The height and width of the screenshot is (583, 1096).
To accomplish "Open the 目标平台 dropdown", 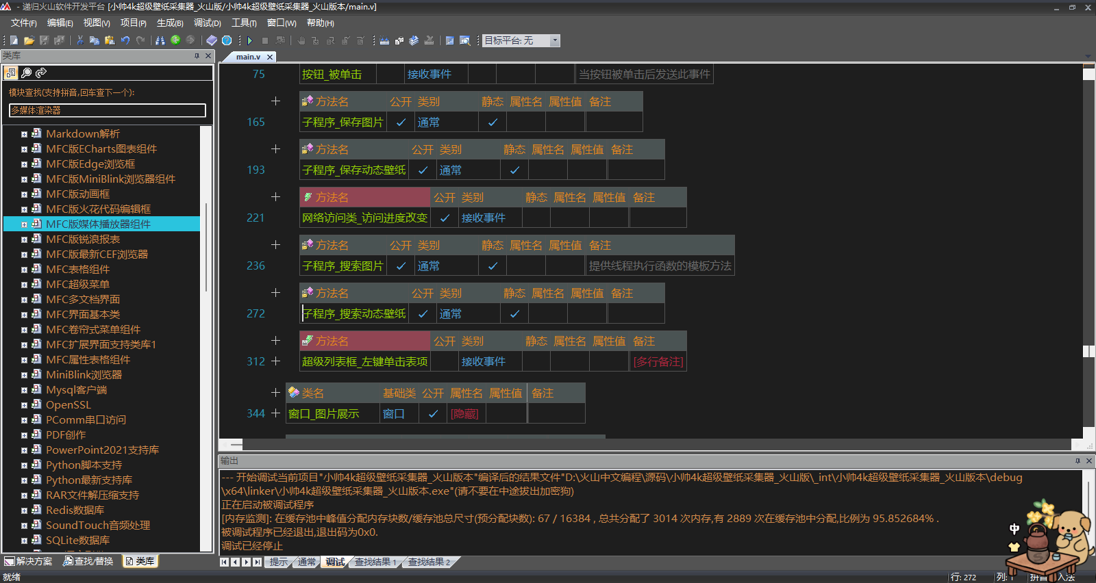I will (x=555, y=40).
